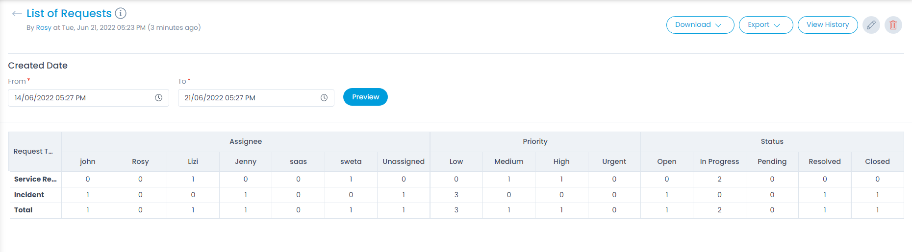Select the Unassigned column header

point(404,161)
